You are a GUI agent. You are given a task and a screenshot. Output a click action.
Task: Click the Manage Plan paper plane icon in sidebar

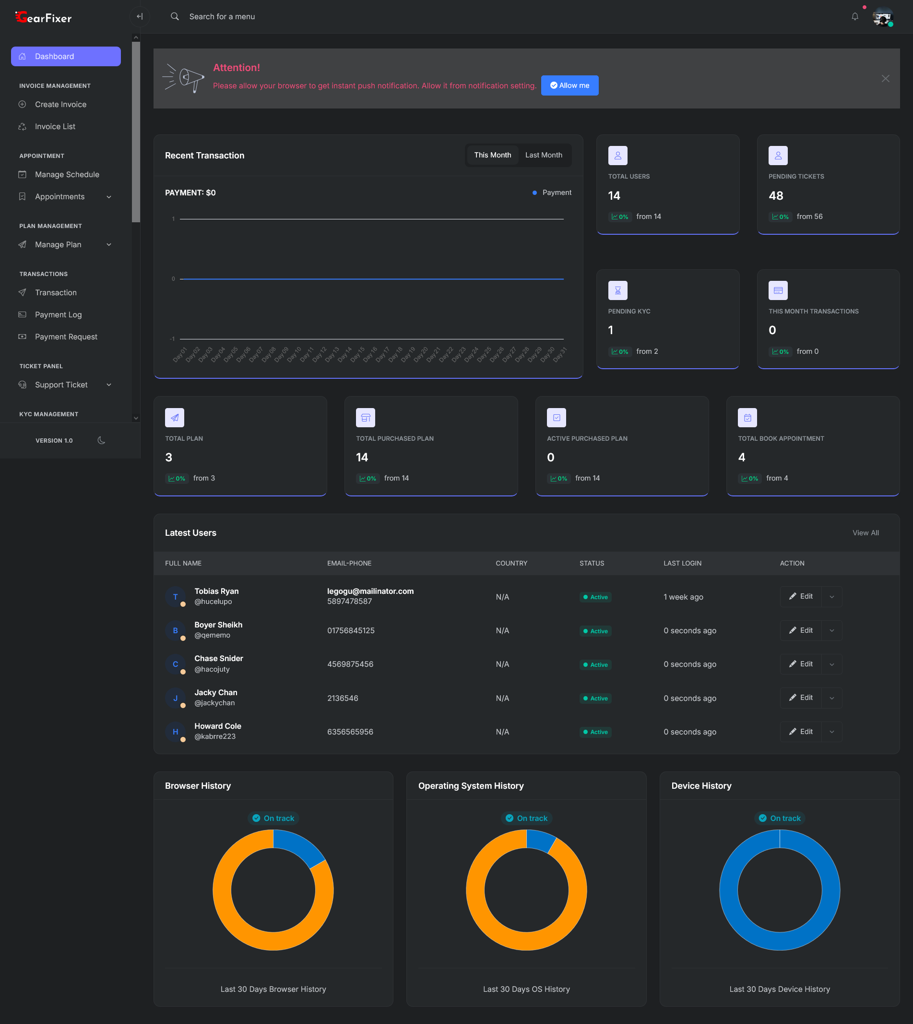22,244
